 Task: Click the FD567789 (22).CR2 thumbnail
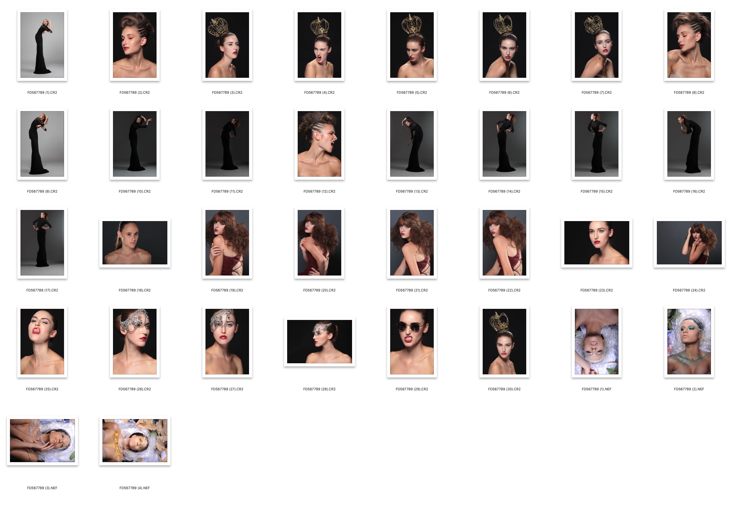tap(504, 242)
